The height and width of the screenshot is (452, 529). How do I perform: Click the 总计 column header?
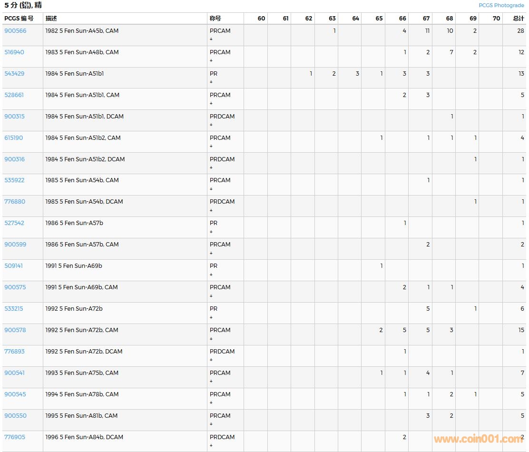click(x=518, y=19)
